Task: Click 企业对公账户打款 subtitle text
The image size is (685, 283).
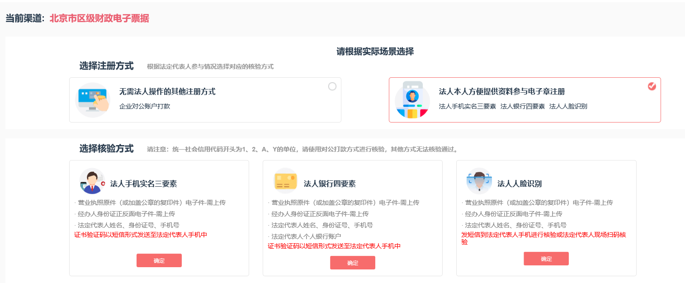Action: [x=145, y=107]
